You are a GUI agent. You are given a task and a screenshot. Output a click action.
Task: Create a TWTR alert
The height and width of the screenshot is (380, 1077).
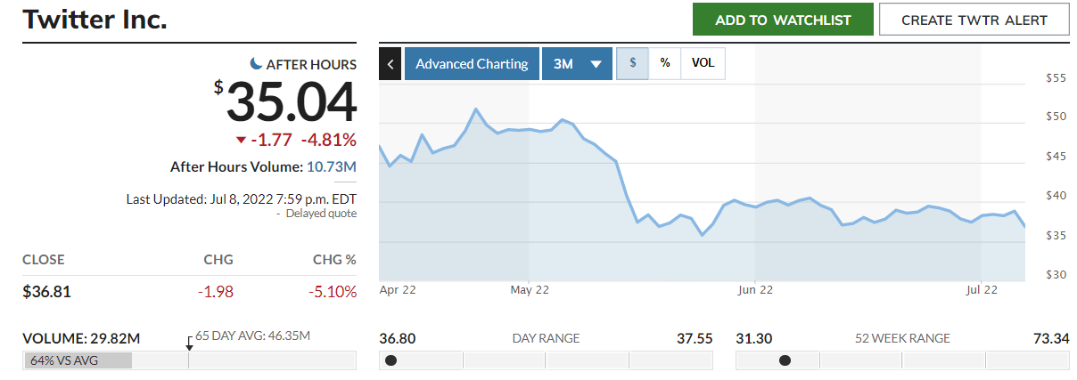pyautogui.click(x=974, y=20)
